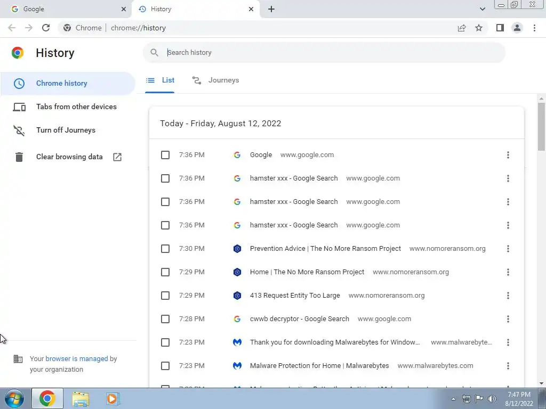
Task: Select Turn off Journeys
Action: 68,130
